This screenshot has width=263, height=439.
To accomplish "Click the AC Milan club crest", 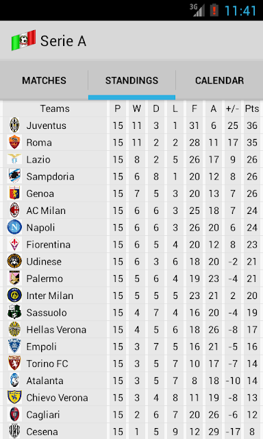I will click(x=14, y=211).
